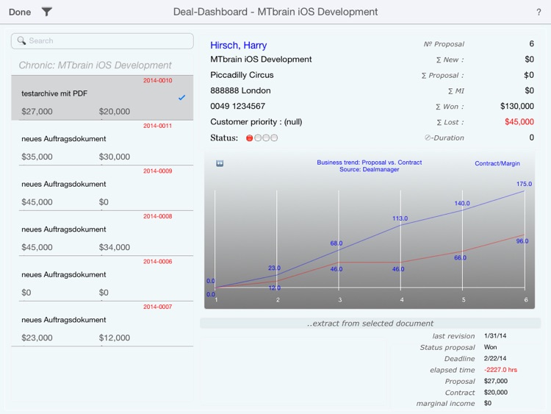
Task: Select the second status dot
Action: click(258, 138)
